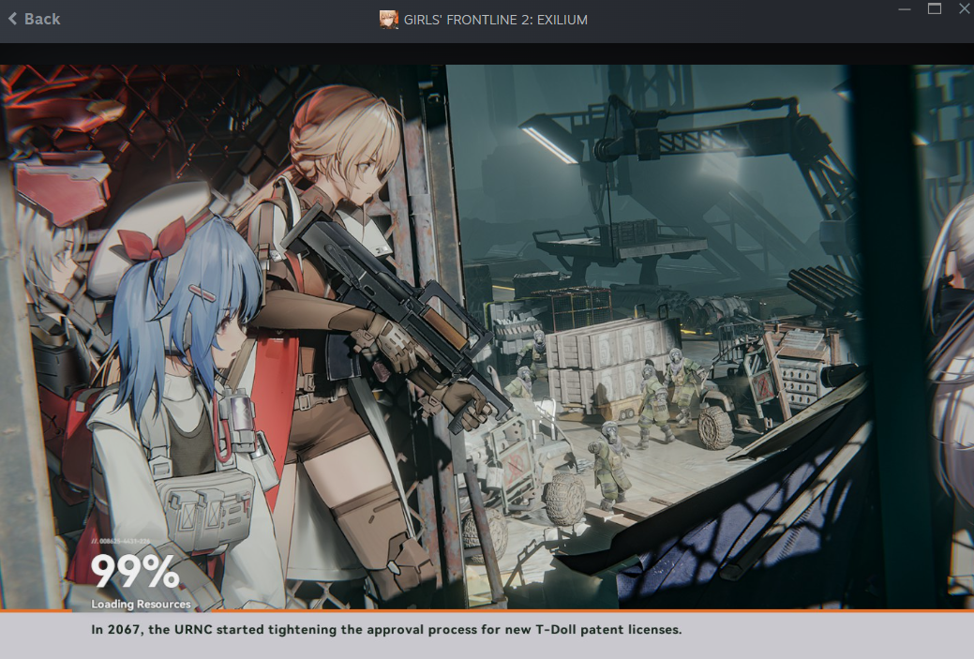
Task: Close the game window
Action: [x=965, y=8]
